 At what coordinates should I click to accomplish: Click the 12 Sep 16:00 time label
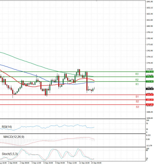(x=84, y=163)
